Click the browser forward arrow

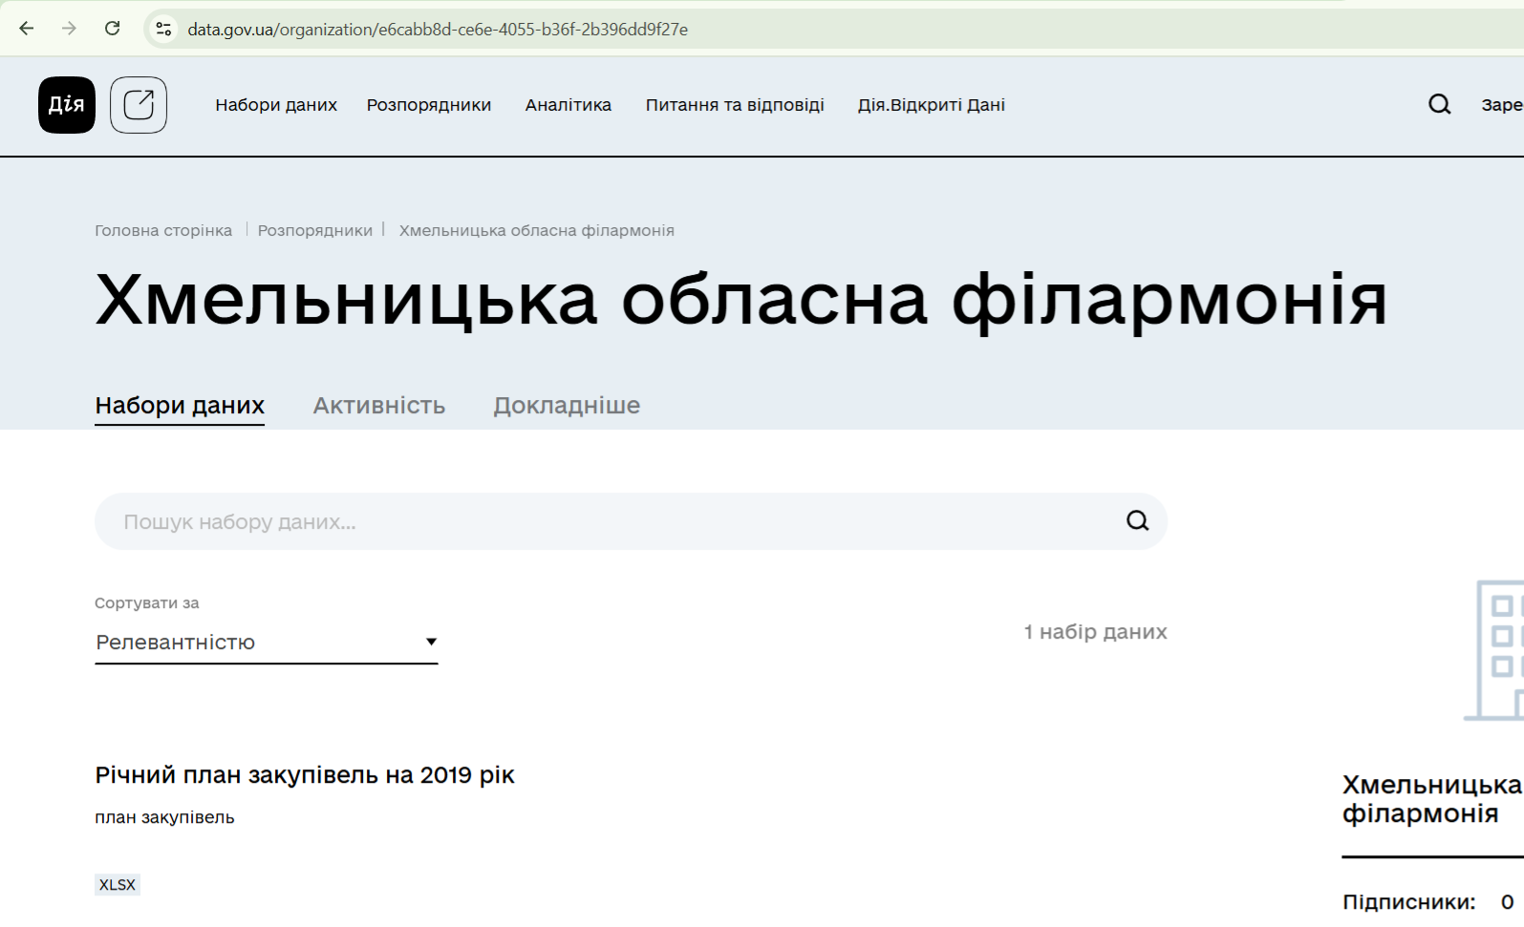(69, 29)
